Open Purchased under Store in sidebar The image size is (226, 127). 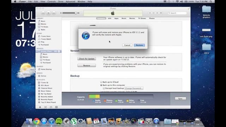pyautogui.click(x=45, y=45)
